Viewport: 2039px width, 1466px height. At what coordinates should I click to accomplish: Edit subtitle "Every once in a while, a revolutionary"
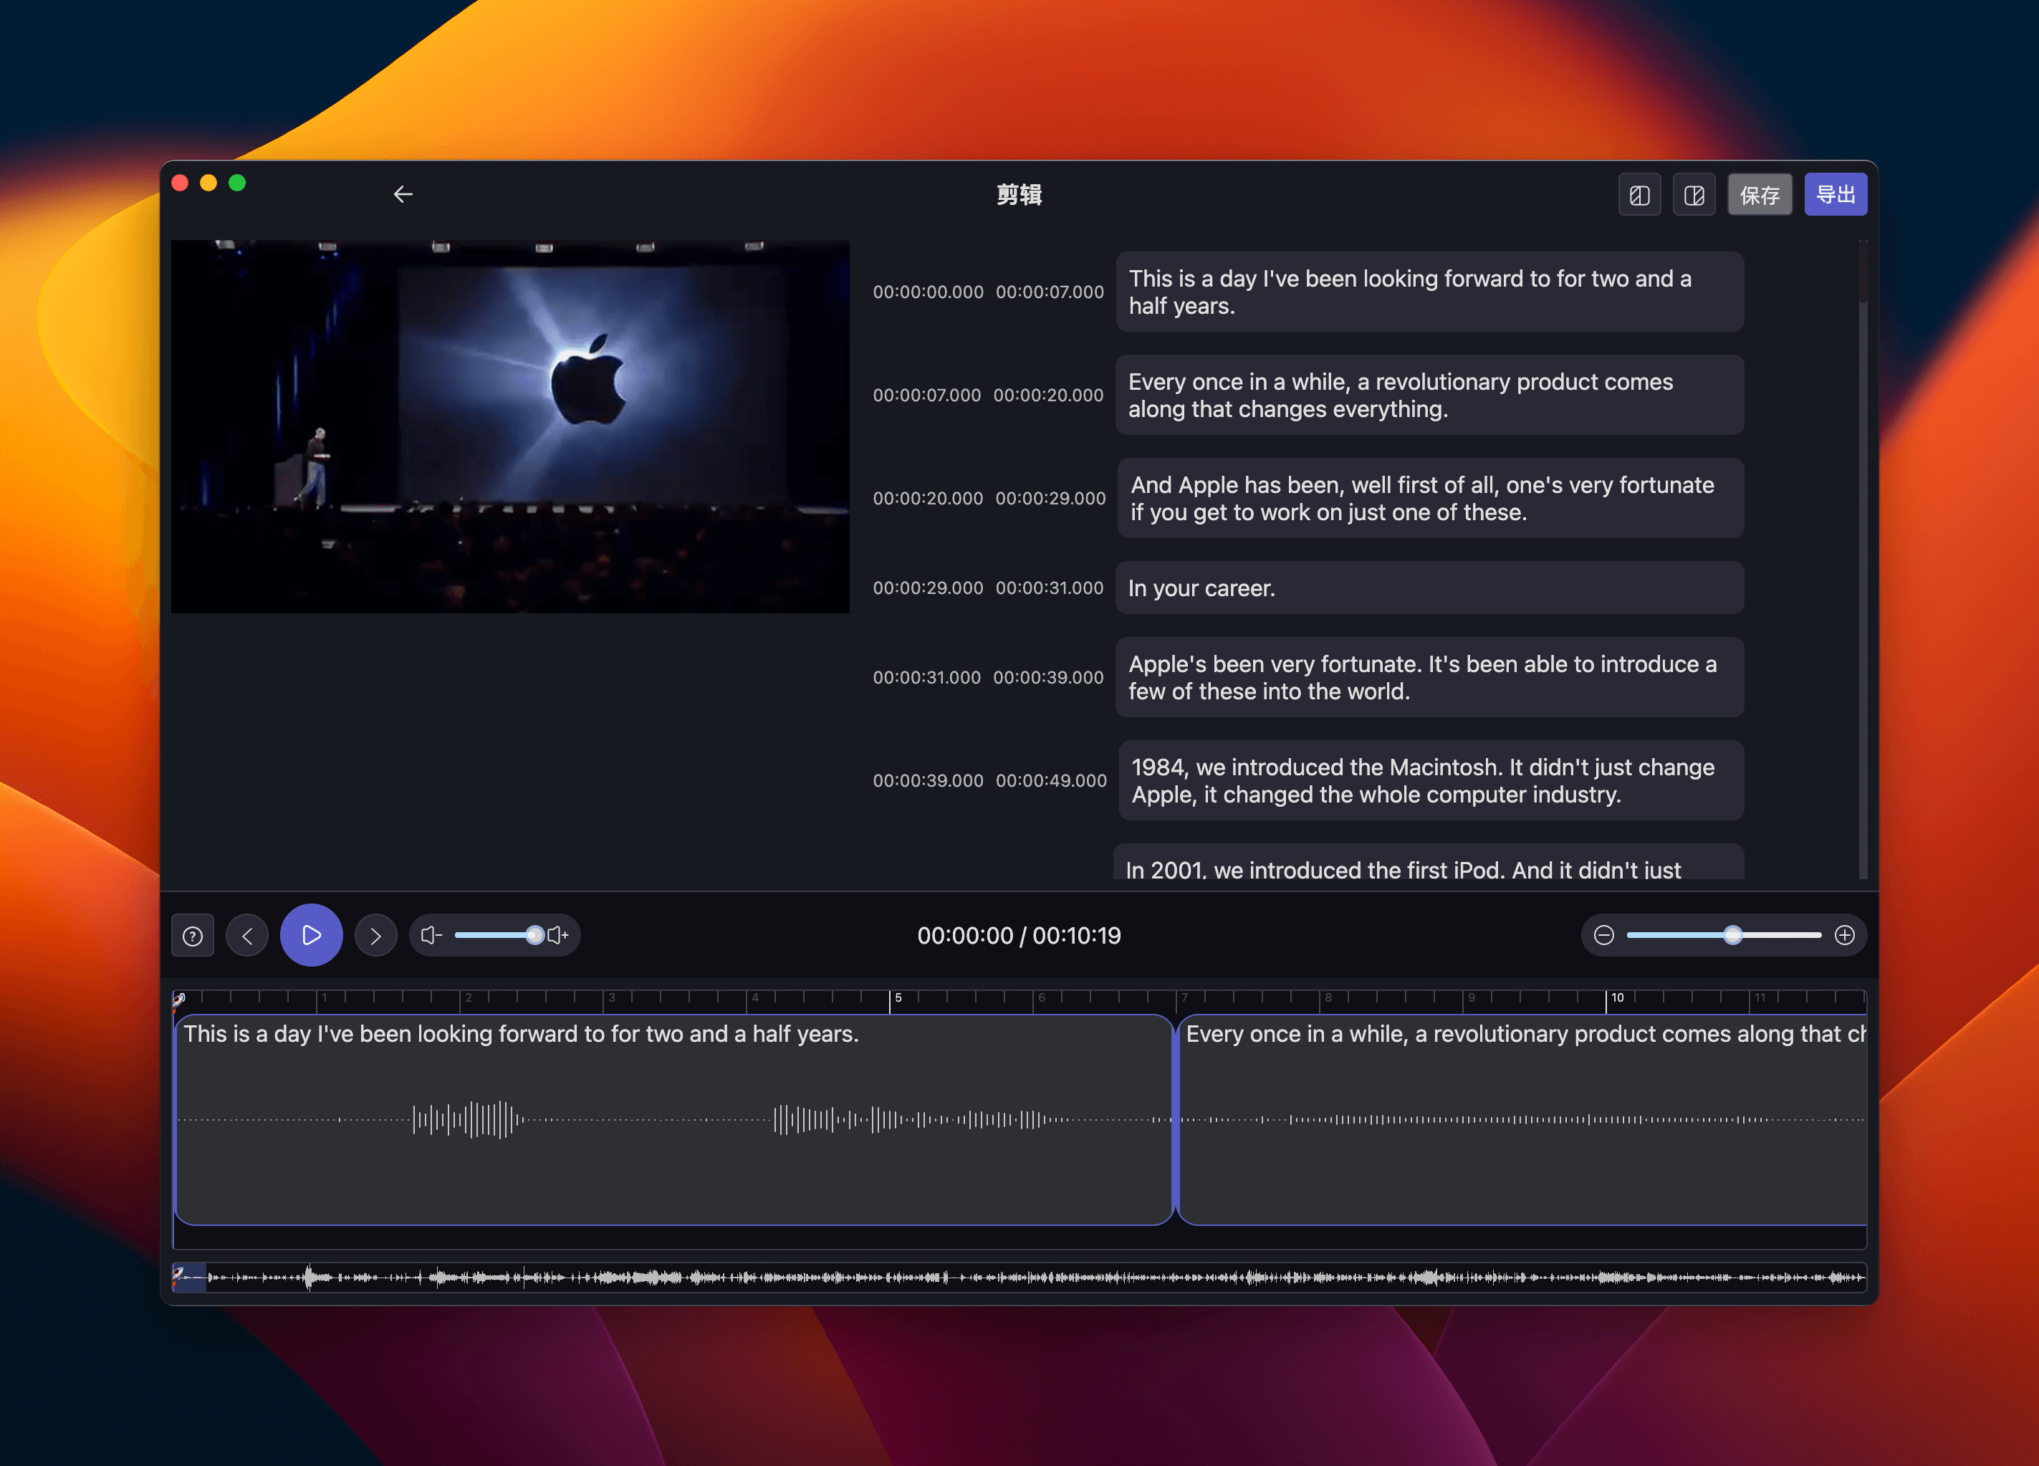coord(1429,395)
